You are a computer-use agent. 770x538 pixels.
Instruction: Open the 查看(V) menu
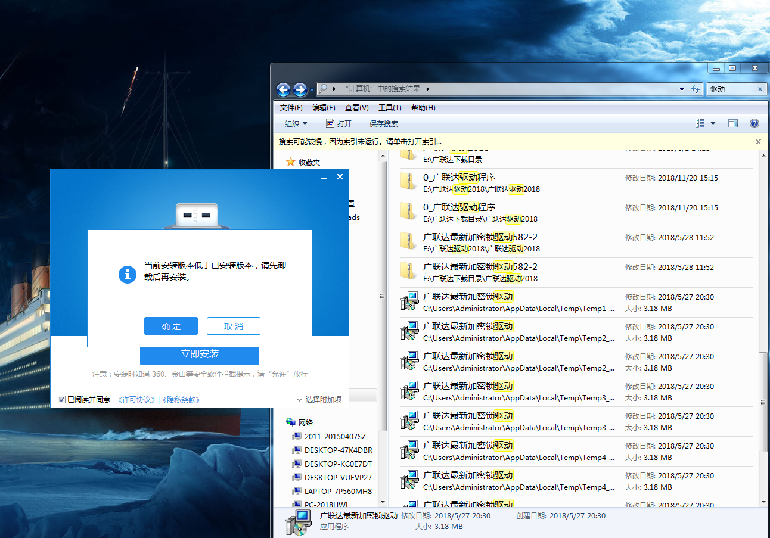click(x=356, y=108)
